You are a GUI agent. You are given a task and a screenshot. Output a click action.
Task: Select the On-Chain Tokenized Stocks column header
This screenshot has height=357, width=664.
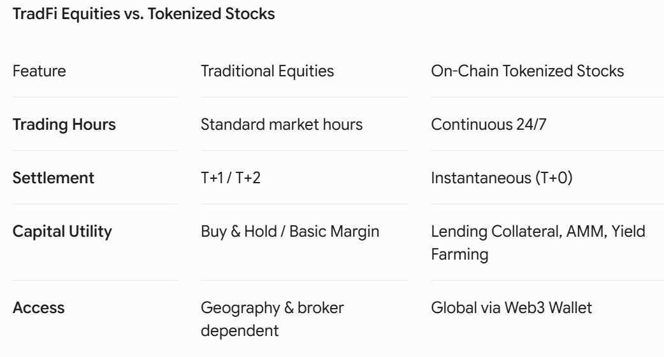[x=527, y=71]
